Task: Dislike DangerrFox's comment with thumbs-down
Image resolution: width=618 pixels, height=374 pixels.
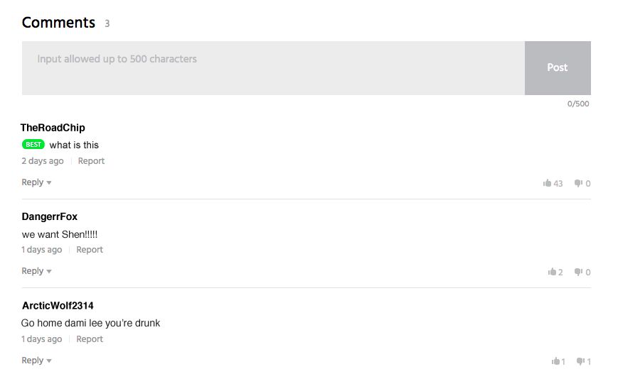Action: pos(578,272)
